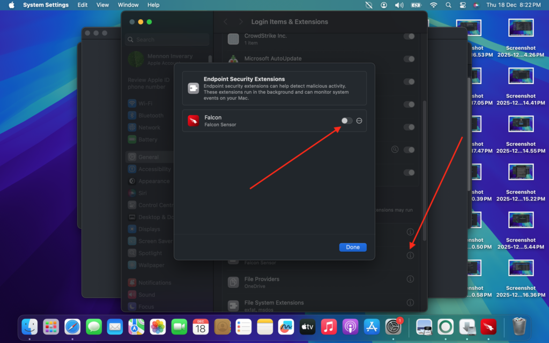Open info for the Falcon Sensor extensions row
Image resolution: width=549 pixels, height=343 pixels.
tap(410, 256)
